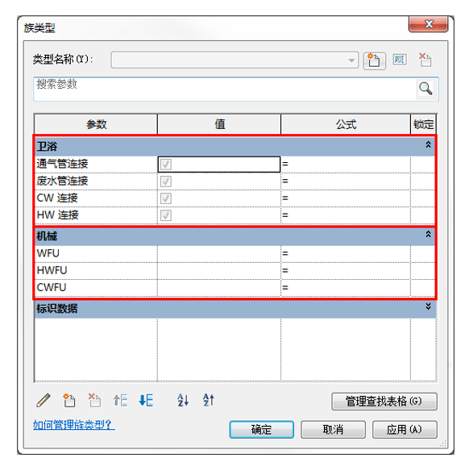Image resolution: width=465 pixels, height=467 pixels.
Task: Open the 如何管理族类型 help link
Action: point(74,424)
